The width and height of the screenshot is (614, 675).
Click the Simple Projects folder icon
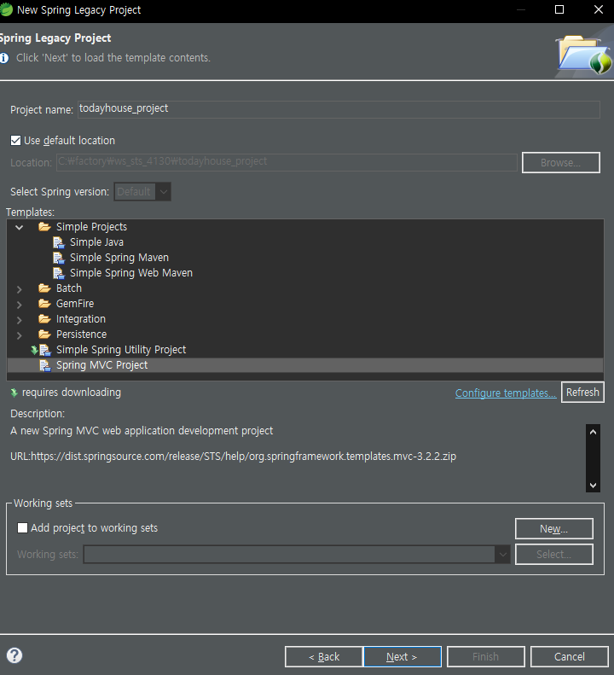pyautogui.click(x=44, y=227)
